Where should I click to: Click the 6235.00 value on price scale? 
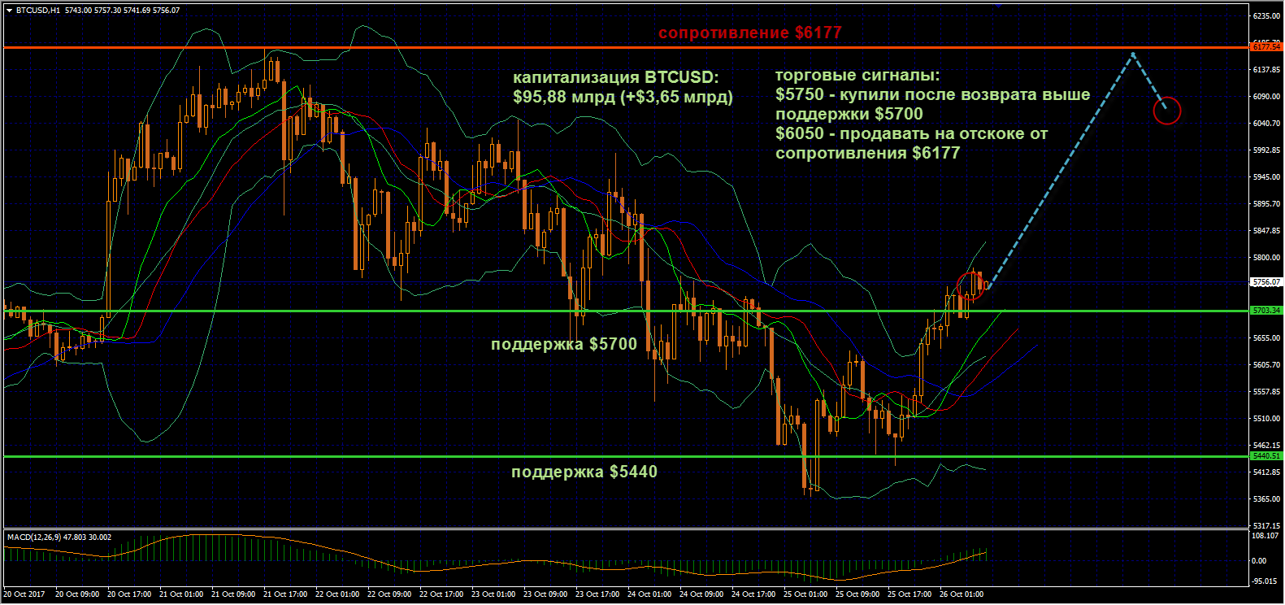pos(1266,16)
